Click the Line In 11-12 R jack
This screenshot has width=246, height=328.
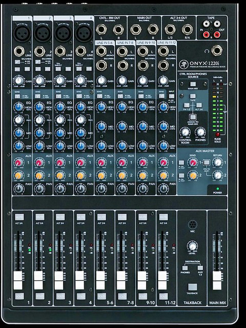click(163, 66)
